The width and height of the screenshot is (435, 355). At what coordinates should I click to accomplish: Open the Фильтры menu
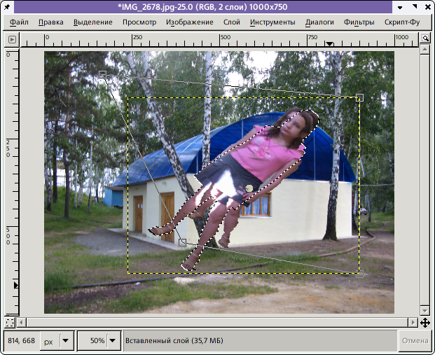[359, 22]
